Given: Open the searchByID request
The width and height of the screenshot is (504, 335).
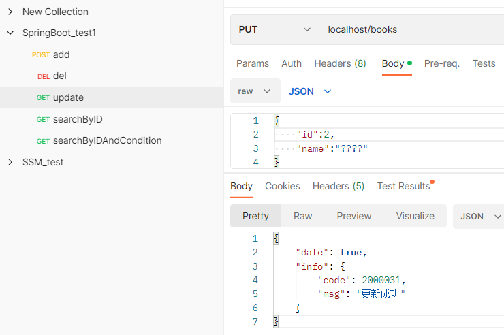Looking at the screenshot, I should pos(77,119).
